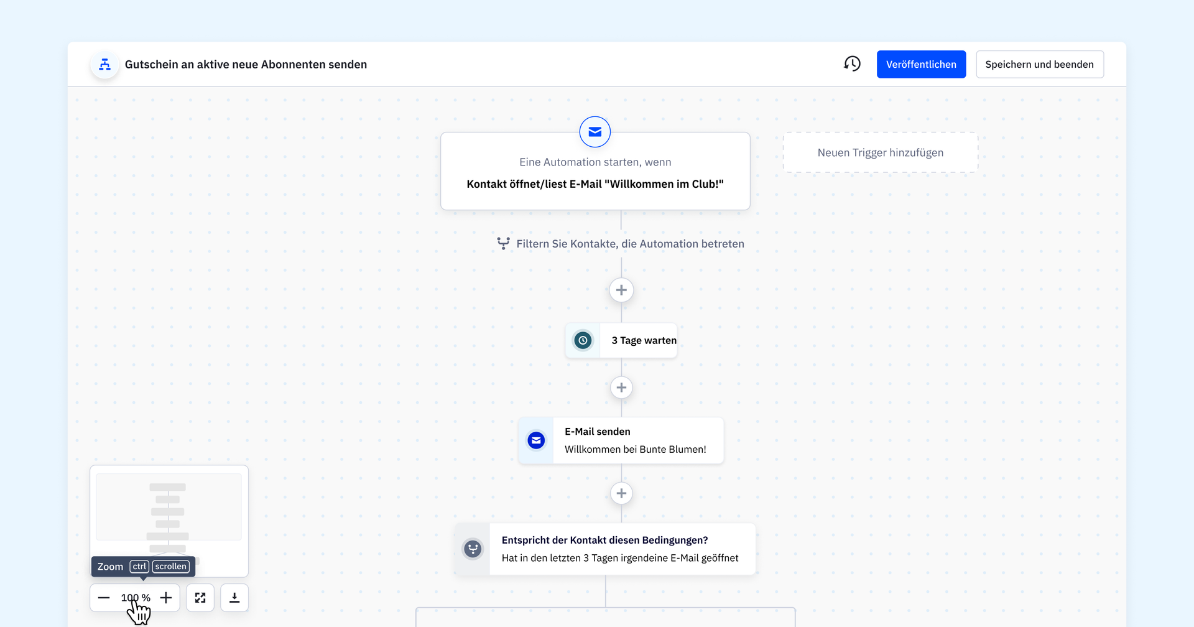The height and width of the screenshot is (627, 1194).
Task: Zoom out with the minus button
Action: pyautogui.click(x=104, y=598)
